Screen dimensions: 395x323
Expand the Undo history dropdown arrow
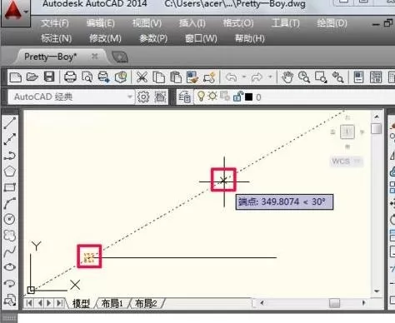[244, 77]
